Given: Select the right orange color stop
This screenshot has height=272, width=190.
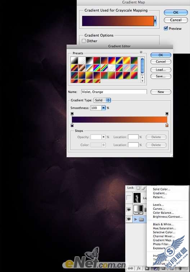Looking at the screenshot, I should [x=167, y=125].
